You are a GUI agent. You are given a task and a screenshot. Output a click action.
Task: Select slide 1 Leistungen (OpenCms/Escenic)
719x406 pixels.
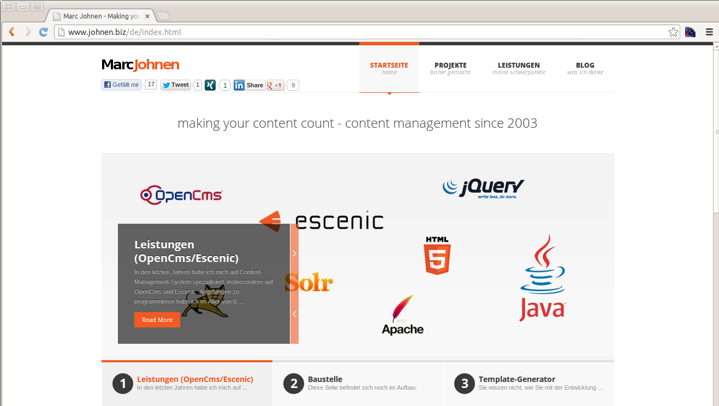coord(187,383)
